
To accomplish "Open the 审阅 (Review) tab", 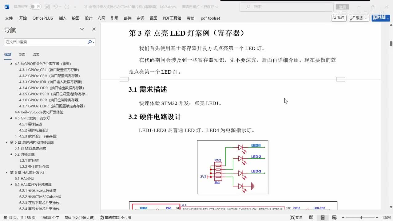I will (x=141, y=18).
